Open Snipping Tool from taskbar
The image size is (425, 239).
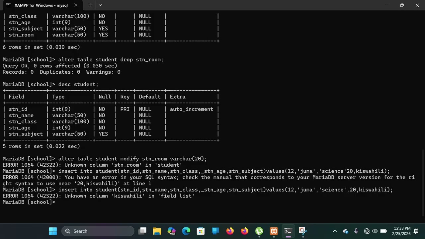pyautogui.click(x=302, y=231)
